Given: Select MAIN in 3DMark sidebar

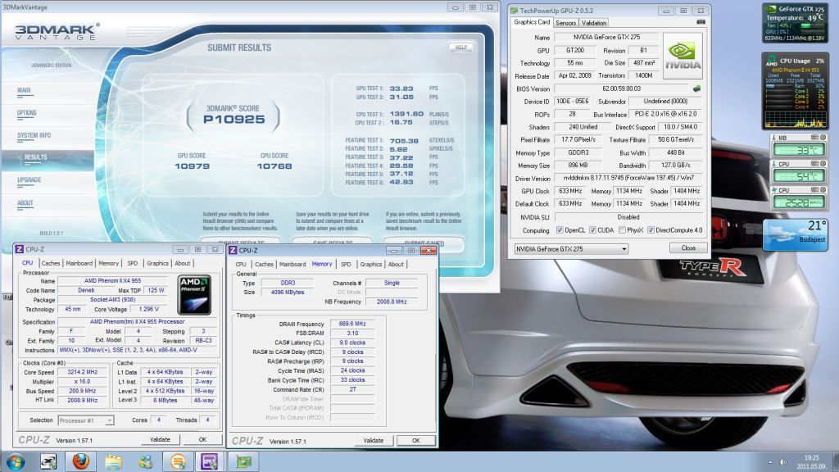Looking at the screenshot, I should (24, 90).
